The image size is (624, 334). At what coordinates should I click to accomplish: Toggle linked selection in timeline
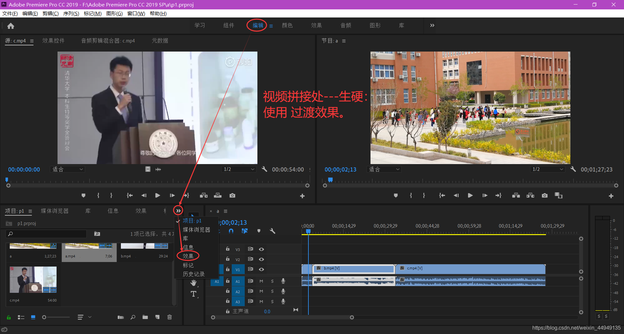[245, 231]
